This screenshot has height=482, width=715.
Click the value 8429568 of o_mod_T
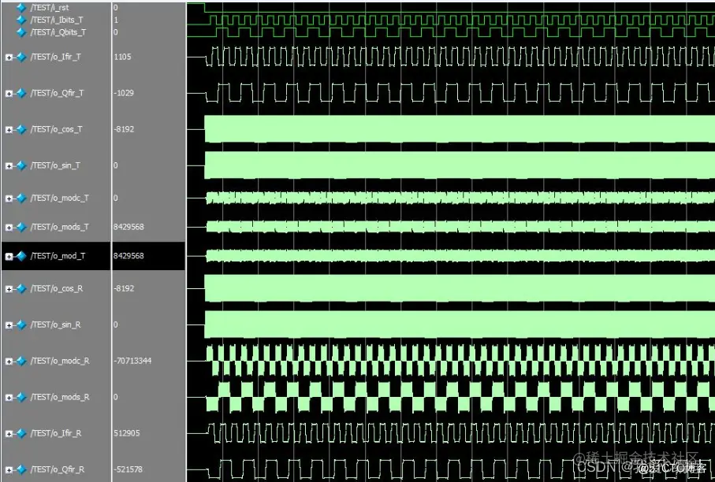128,256
